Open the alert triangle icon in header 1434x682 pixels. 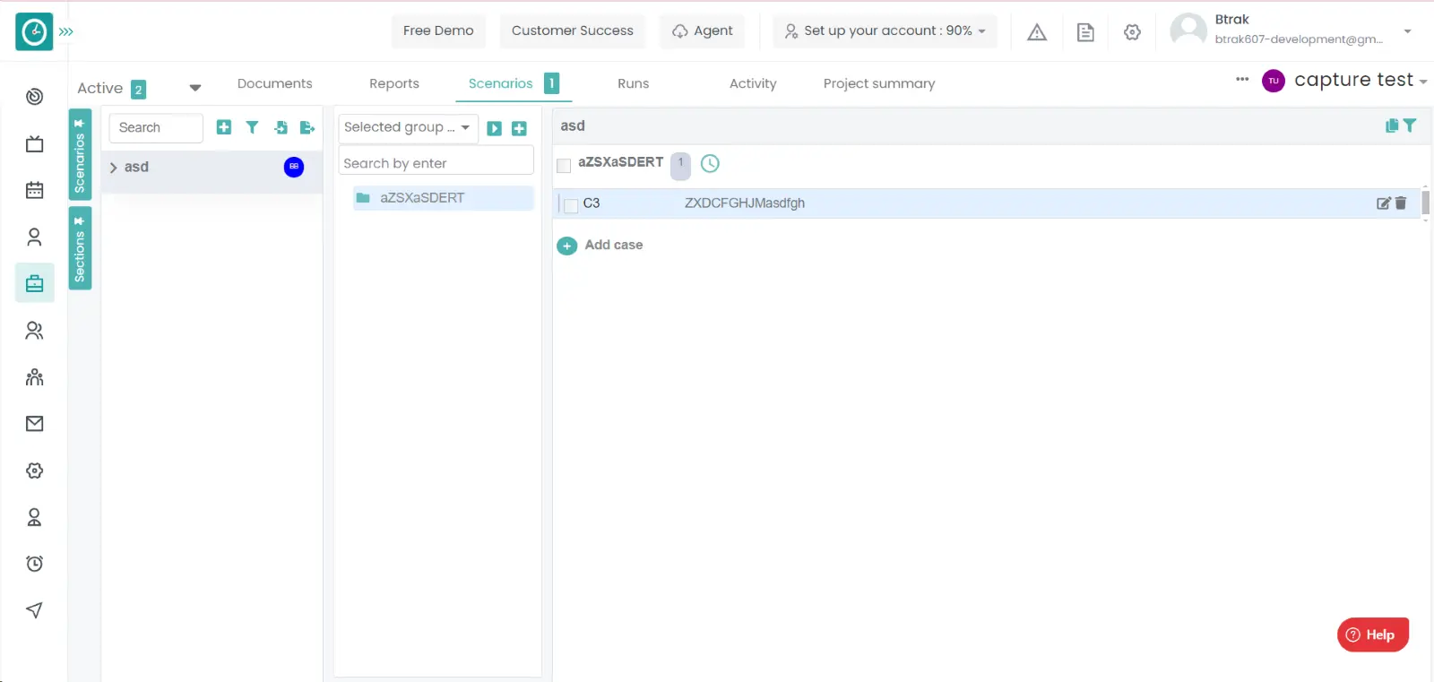(x=1037, y=32)
